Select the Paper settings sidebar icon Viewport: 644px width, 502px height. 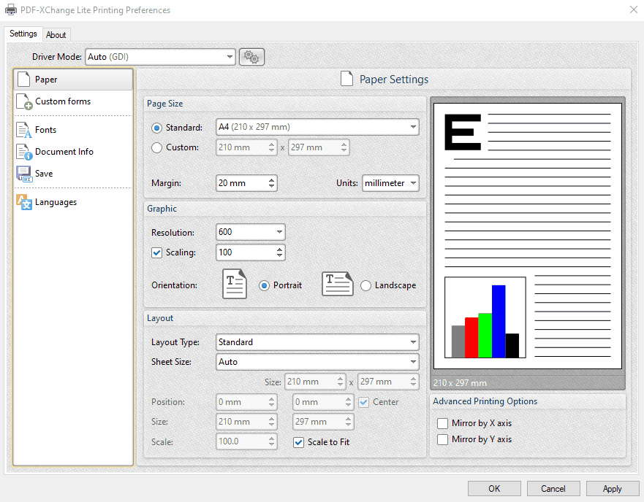(x=23, y=80)
